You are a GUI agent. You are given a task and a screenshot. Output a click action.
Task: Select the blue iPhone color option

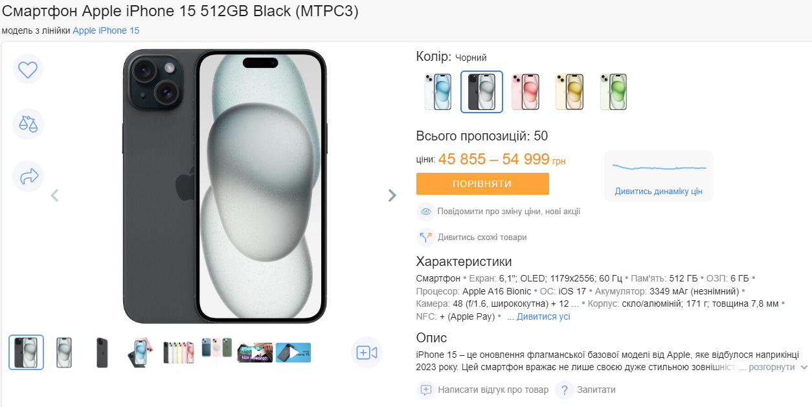click(438, 91)
